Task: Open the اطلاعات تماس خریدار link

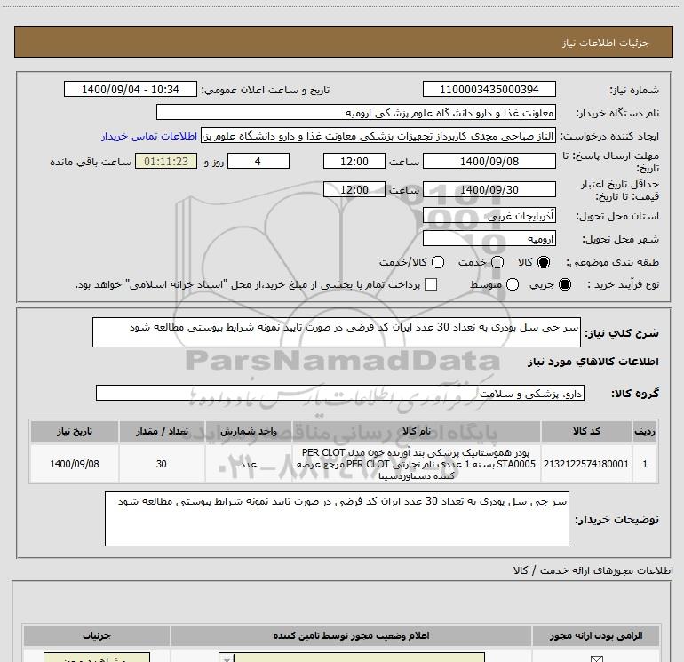Action: tap(149, 136)
